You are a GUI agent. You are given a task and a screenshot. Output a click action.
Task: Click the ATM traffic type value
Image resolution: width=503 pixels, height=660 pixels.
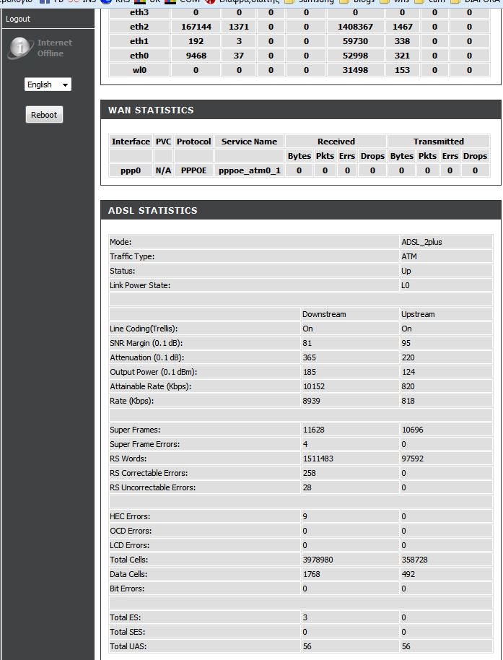click(x=409, y=256)
